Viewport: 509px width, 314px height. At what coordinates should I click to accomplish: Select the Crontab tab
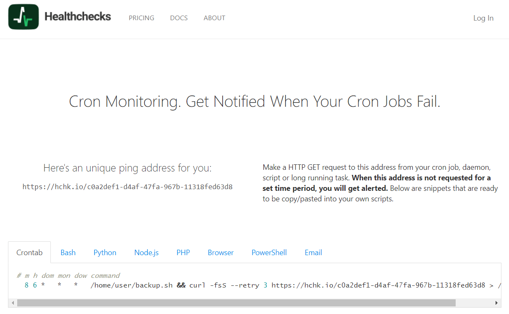pyautogui.click(x=29, y=253)
